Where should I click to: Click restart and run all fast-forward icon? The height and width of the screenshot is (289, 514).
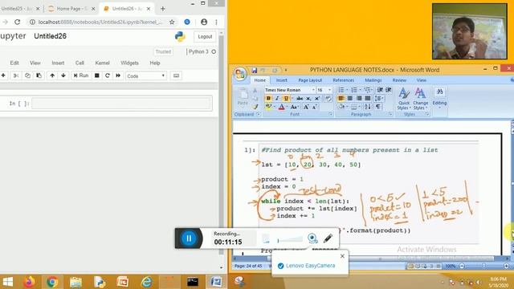tap(118, 75)
